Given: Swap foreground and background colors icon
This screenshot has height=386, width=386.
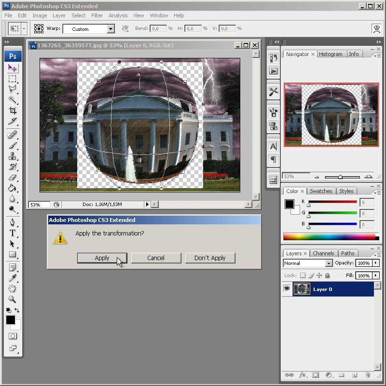Looking at the screenshot, I should [x=17, y=310].
